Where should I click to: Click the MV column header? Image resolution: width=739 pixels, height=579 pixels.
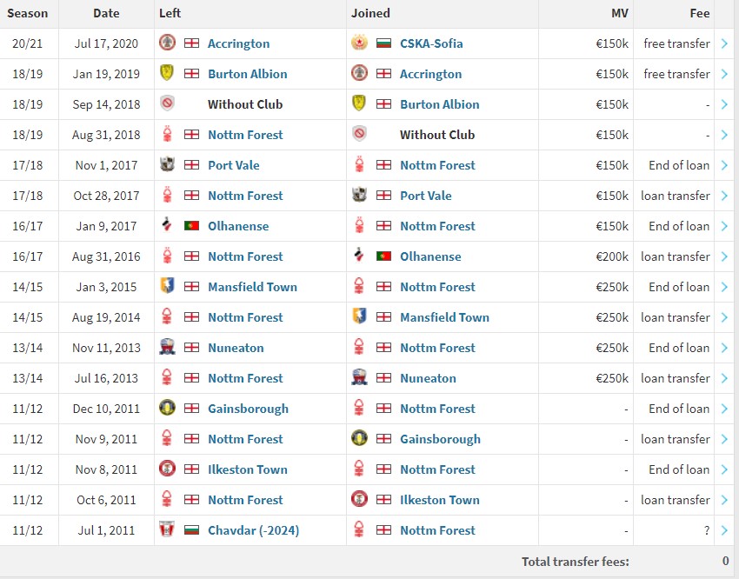pos(619,13)
